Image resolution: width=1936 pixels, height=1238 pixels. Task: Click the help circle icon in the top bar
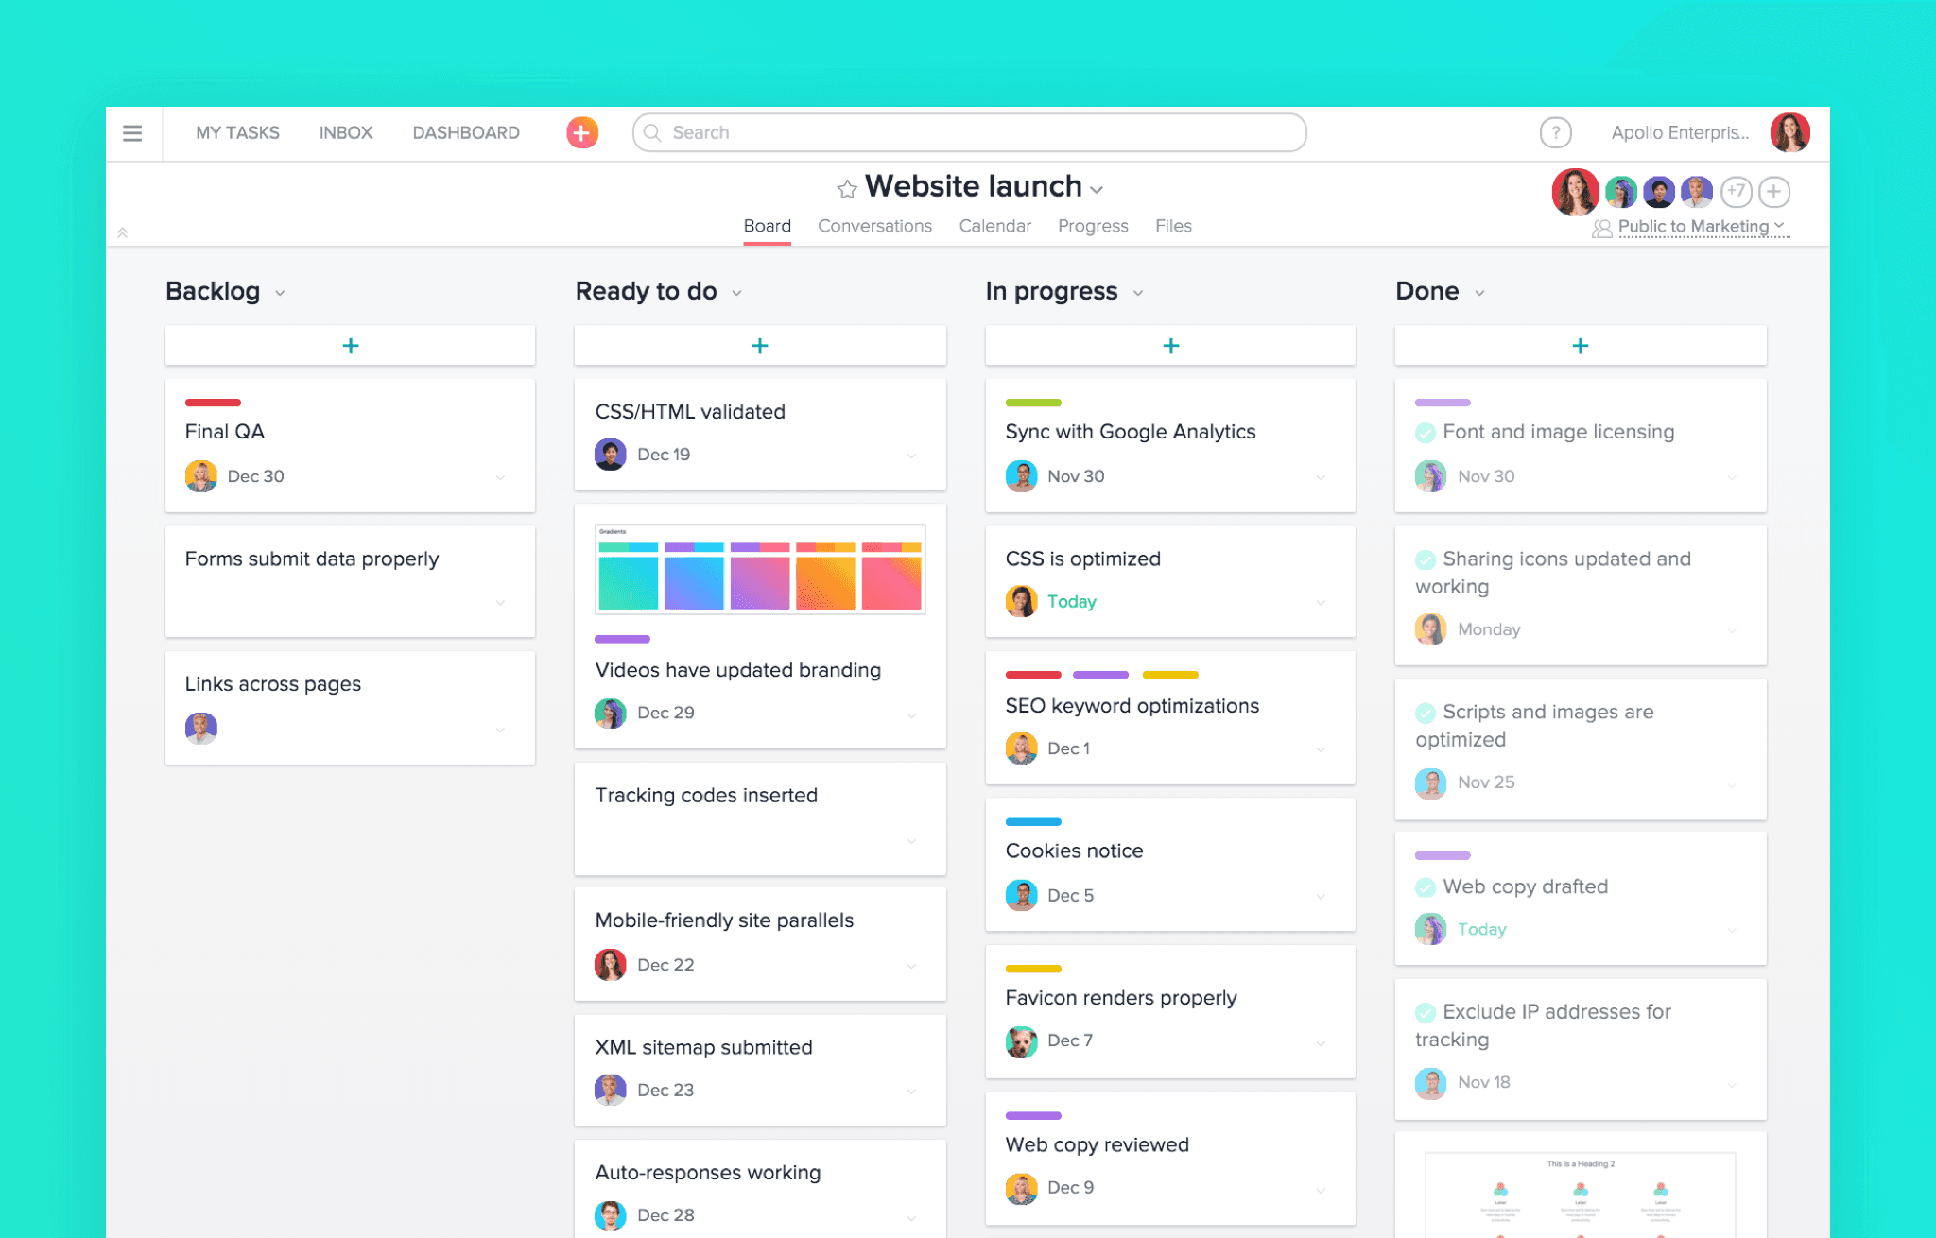point(1552,132)
